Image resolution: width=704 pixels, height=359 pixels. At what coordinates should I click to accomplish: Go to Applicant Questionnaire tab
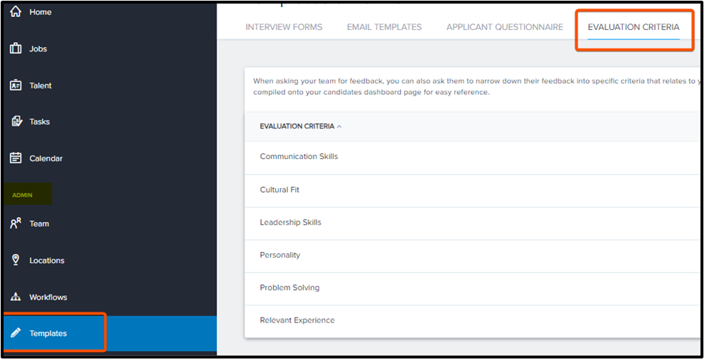(505, 27)
